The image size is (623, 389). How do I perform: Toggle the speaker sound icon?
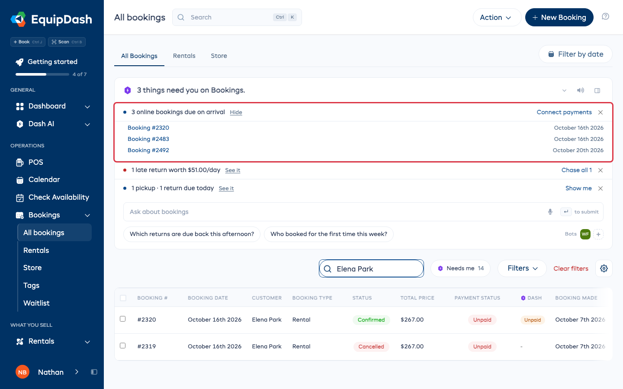coord(581,90)
